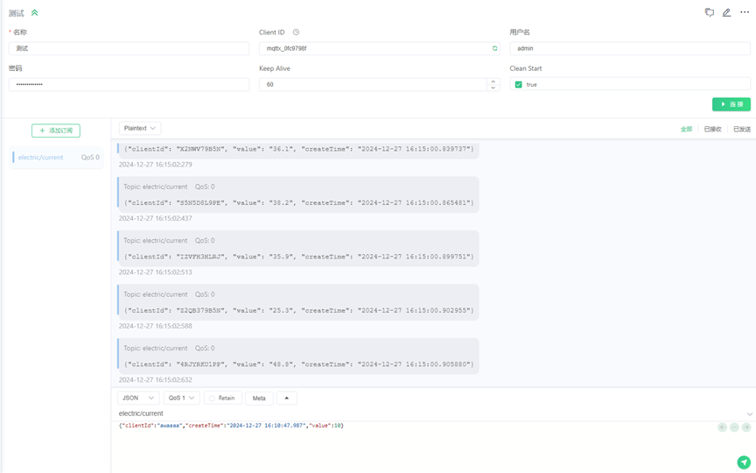Click the edit pencil icon
Image resolution: width=756 pixels, height=473 pixels.
pos(726,12)
